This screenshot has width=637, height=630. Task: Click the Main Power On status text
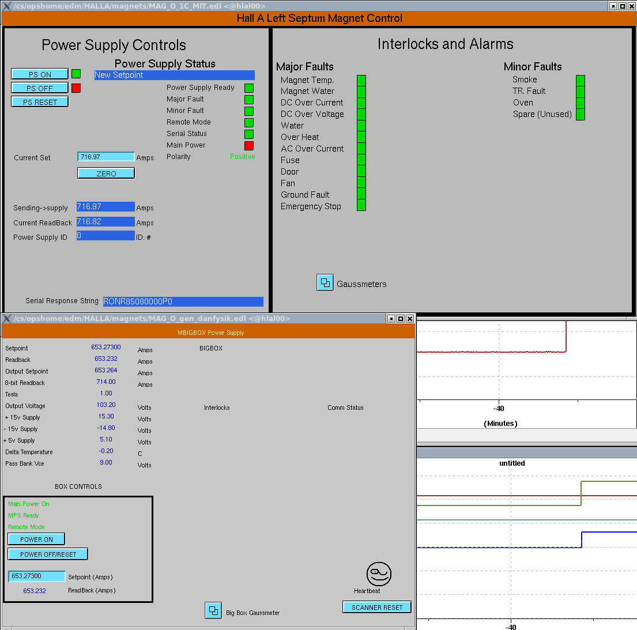click(x=28, y=504)
